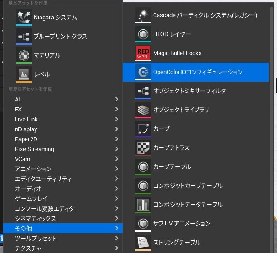The image size is (277, 253).
Task: Click the HLOD レイヤー cube icon
Action: point(143,34)
